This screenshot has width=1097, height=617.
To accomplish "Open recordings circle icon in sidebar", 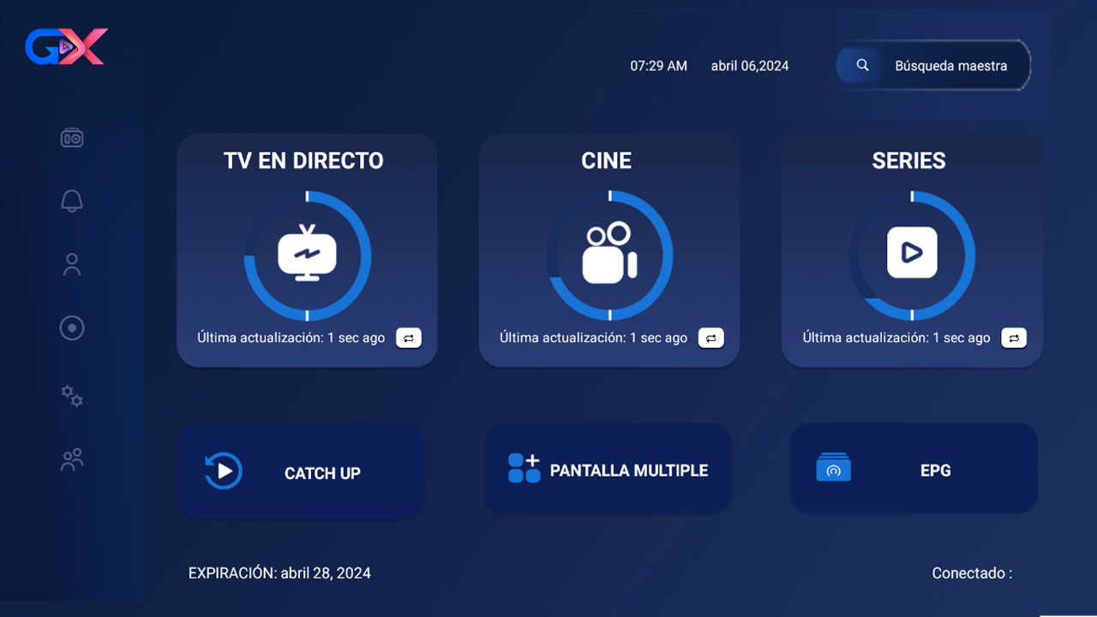I will [72, 328].
